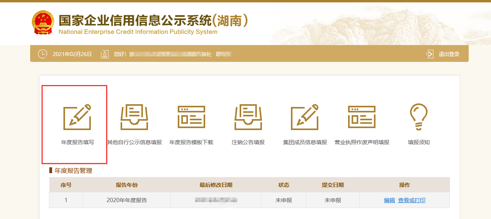The height and width of the screenshot is (219, 491).
Task: Click 编辑 link for 2020 report
Action: click(389, 200)
